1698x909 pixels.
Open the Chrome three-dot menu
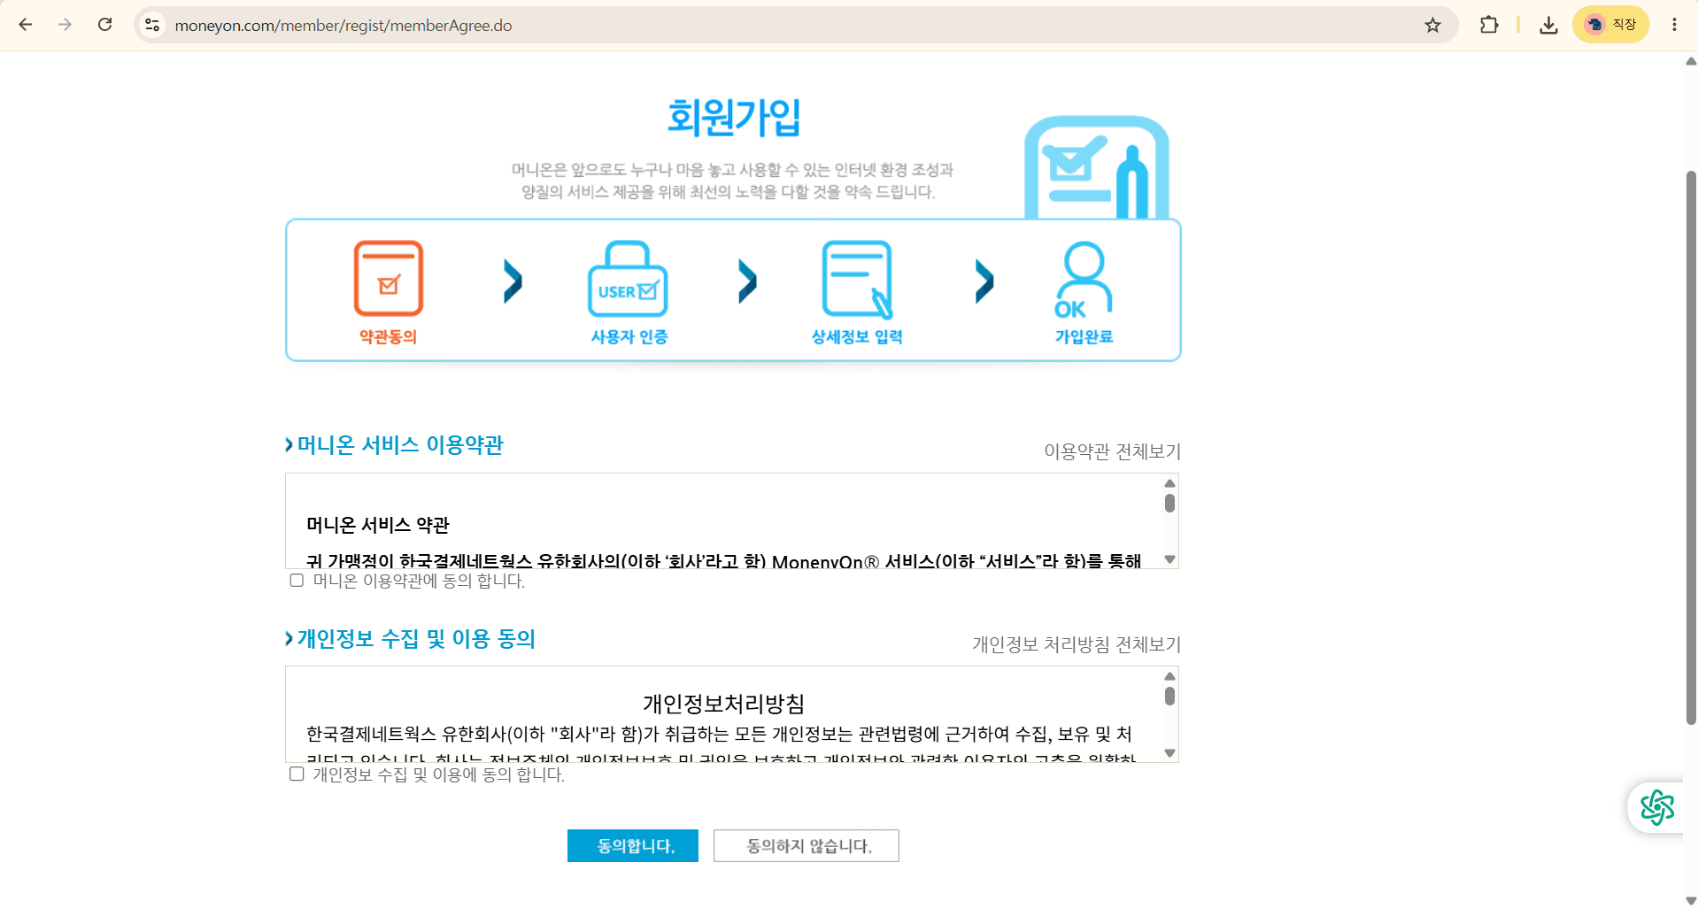coord(1674,25)
